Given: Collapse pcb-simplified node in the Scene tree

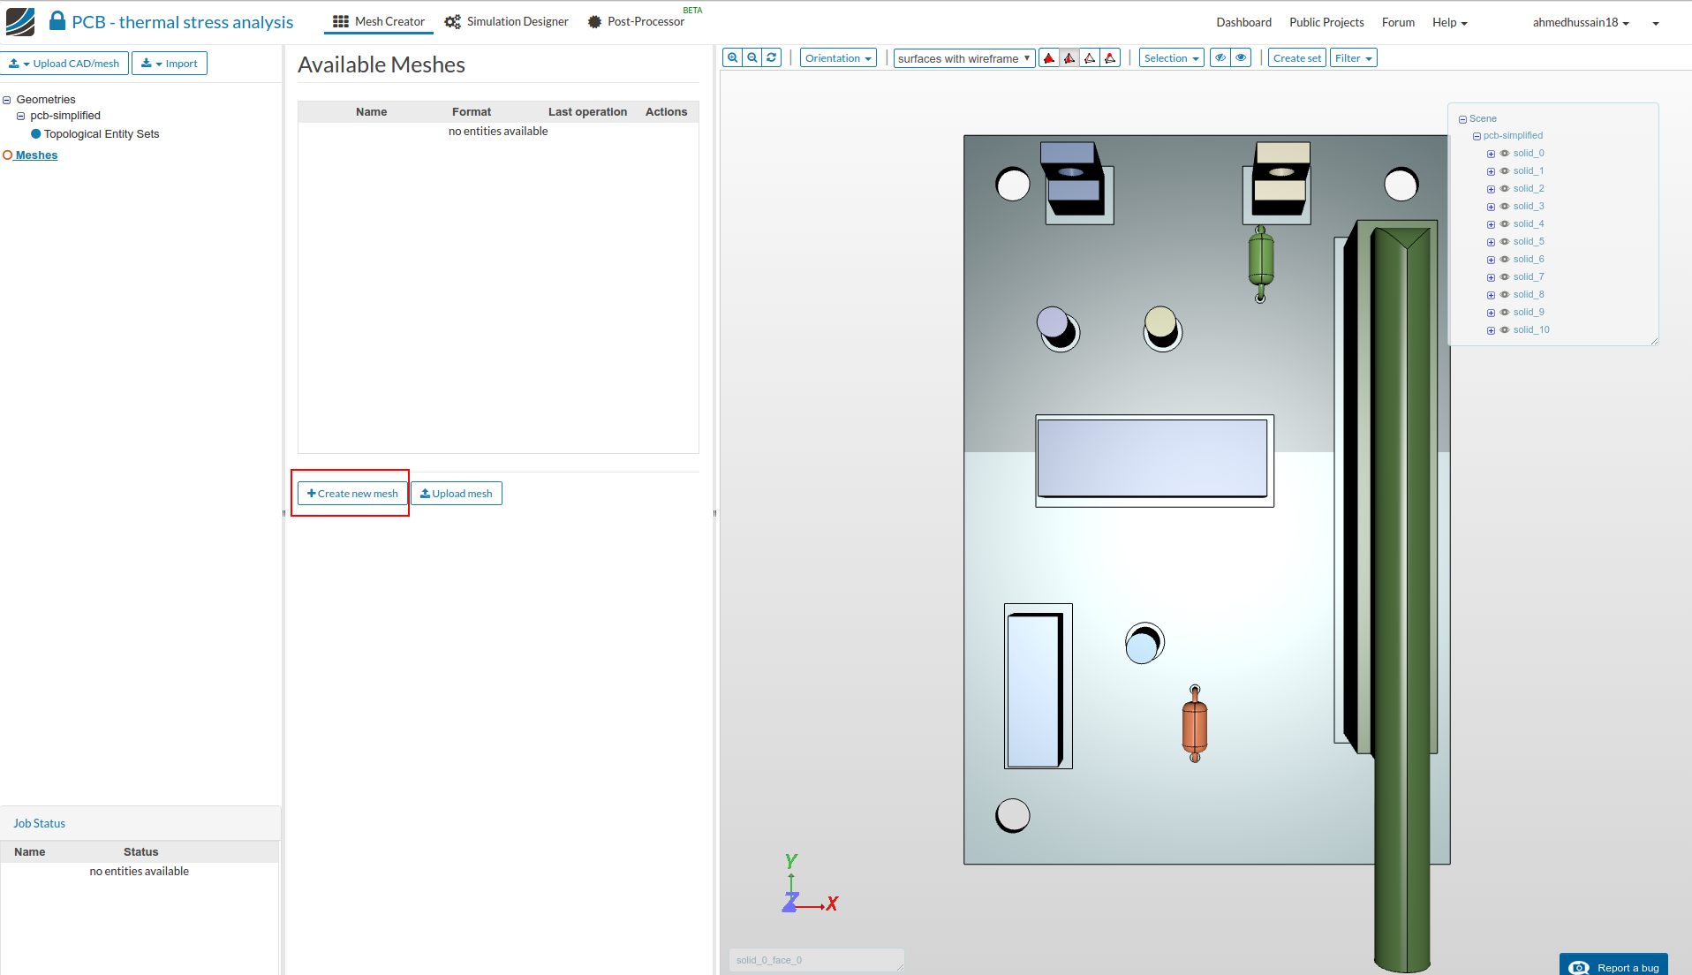Looking at the screenshot, I should (x=1477, y=136).
